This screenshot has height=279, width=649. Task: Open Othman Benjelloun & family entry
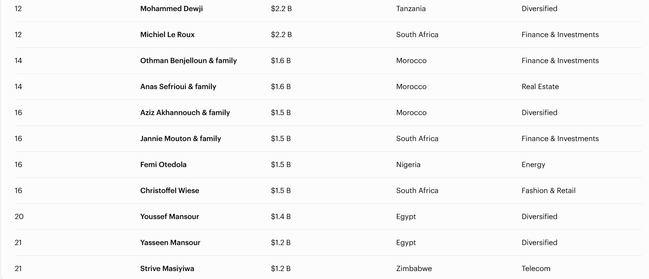pyautogui.click(x=189, y=61)
